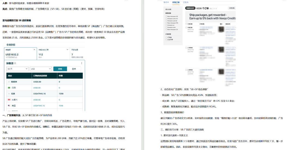Click the US$1632.2 sales figure
Image resolution: width=294 pixels, height=150 pixels.
(x=12, y=55)
